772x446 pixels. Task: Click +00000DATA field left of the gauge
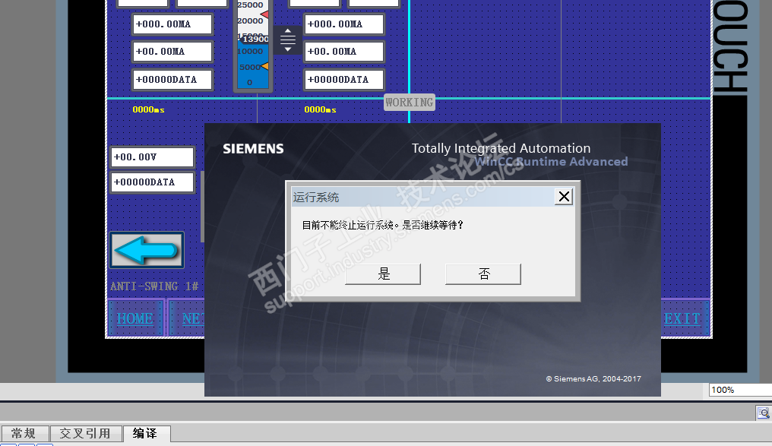[x=172, y=80]
